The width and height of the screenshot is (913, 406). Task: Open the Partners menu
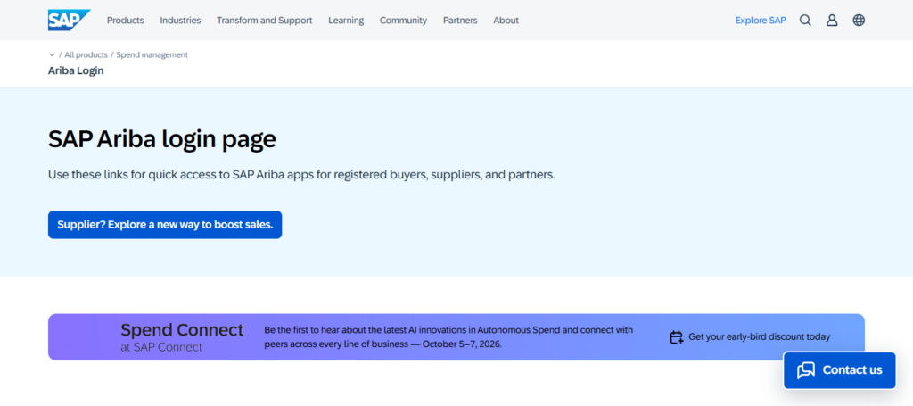460,21
